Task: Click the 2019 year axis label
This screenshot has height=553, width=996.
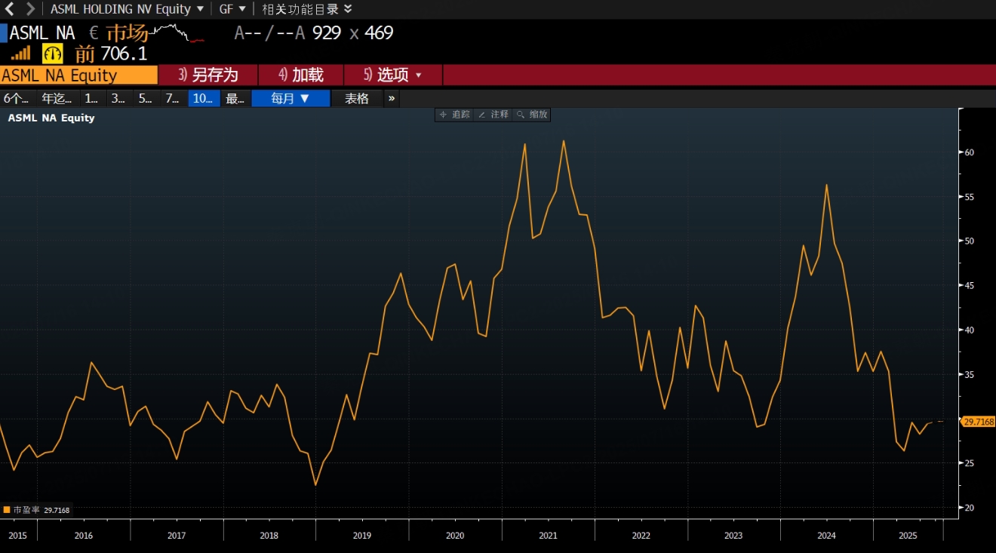Action: pyautogui.click(x=362, y=535)
